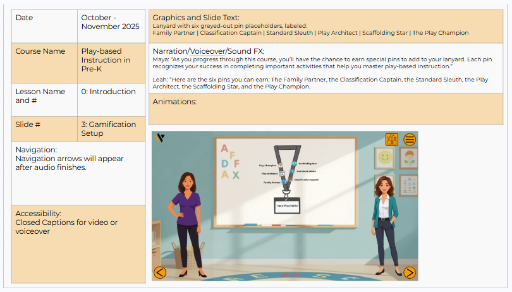
Task: Click the "Slide #" label cell
Action: tap(44, 129)
